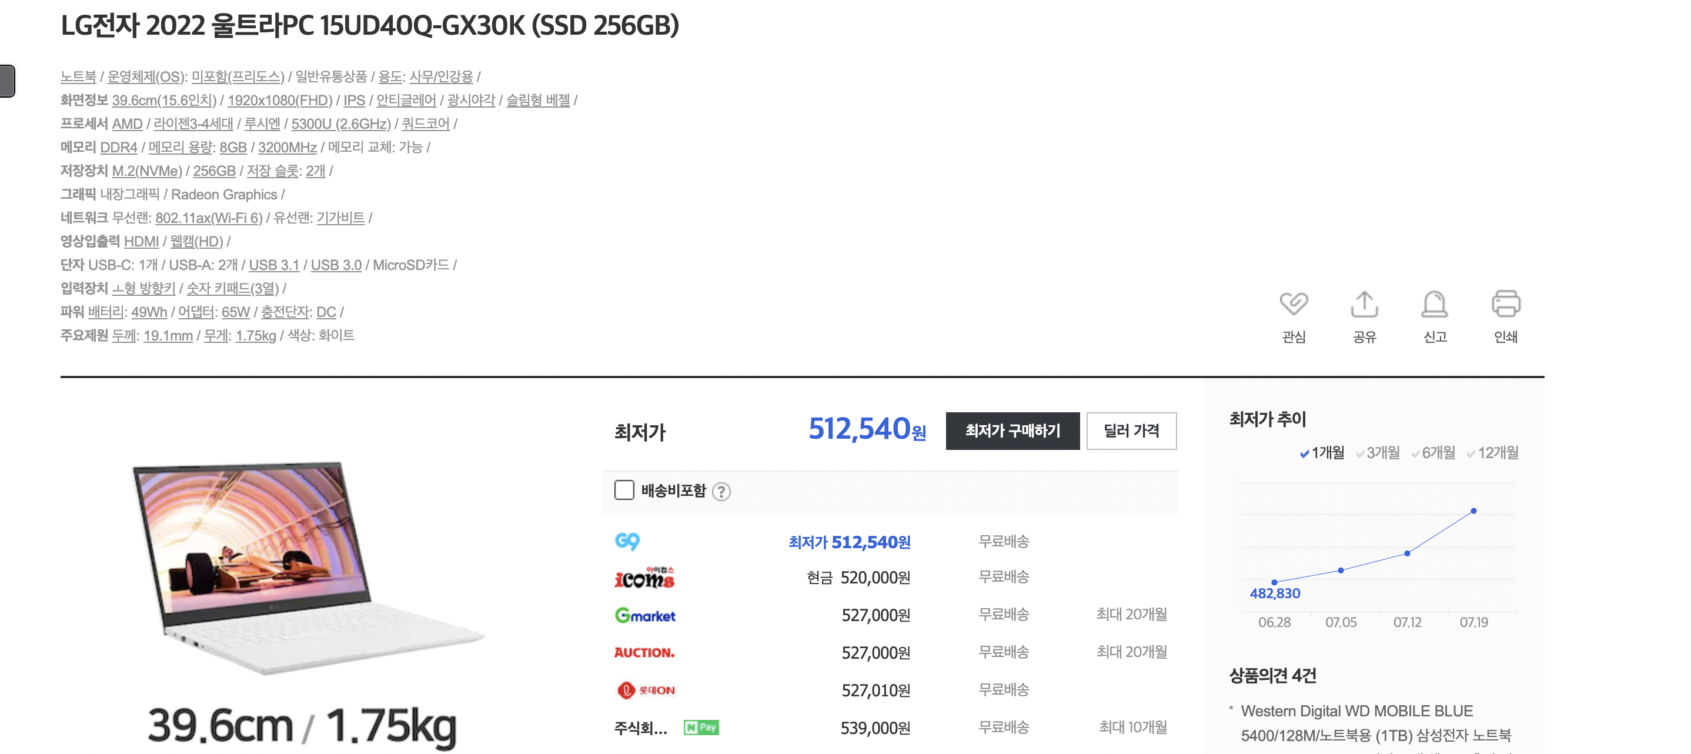Viewport: 1691px width, 754px height.
Task: Select the 6개월 price trend period
Action: pos(1433,452)
